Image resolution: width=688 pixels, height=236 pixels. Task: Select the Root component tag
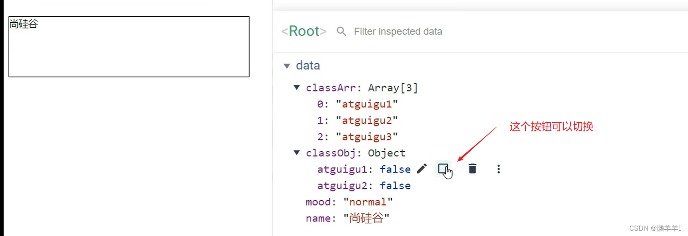[x=304, y=31]
